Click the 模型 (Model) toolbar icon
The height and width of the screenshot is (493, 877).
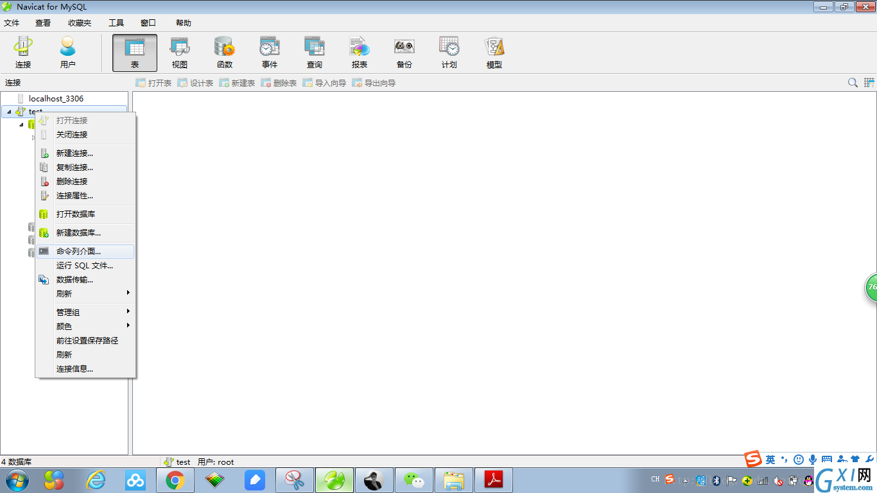point(494,53)
